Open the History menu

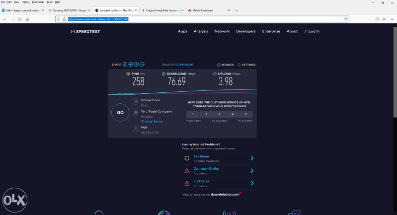(x=25, y=2)
